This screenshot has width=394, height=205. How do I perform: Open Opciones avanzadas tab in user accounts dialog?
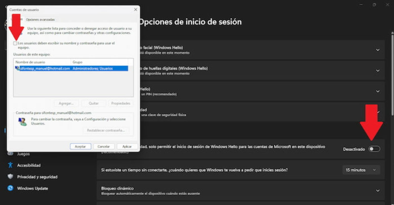point(40,19)
